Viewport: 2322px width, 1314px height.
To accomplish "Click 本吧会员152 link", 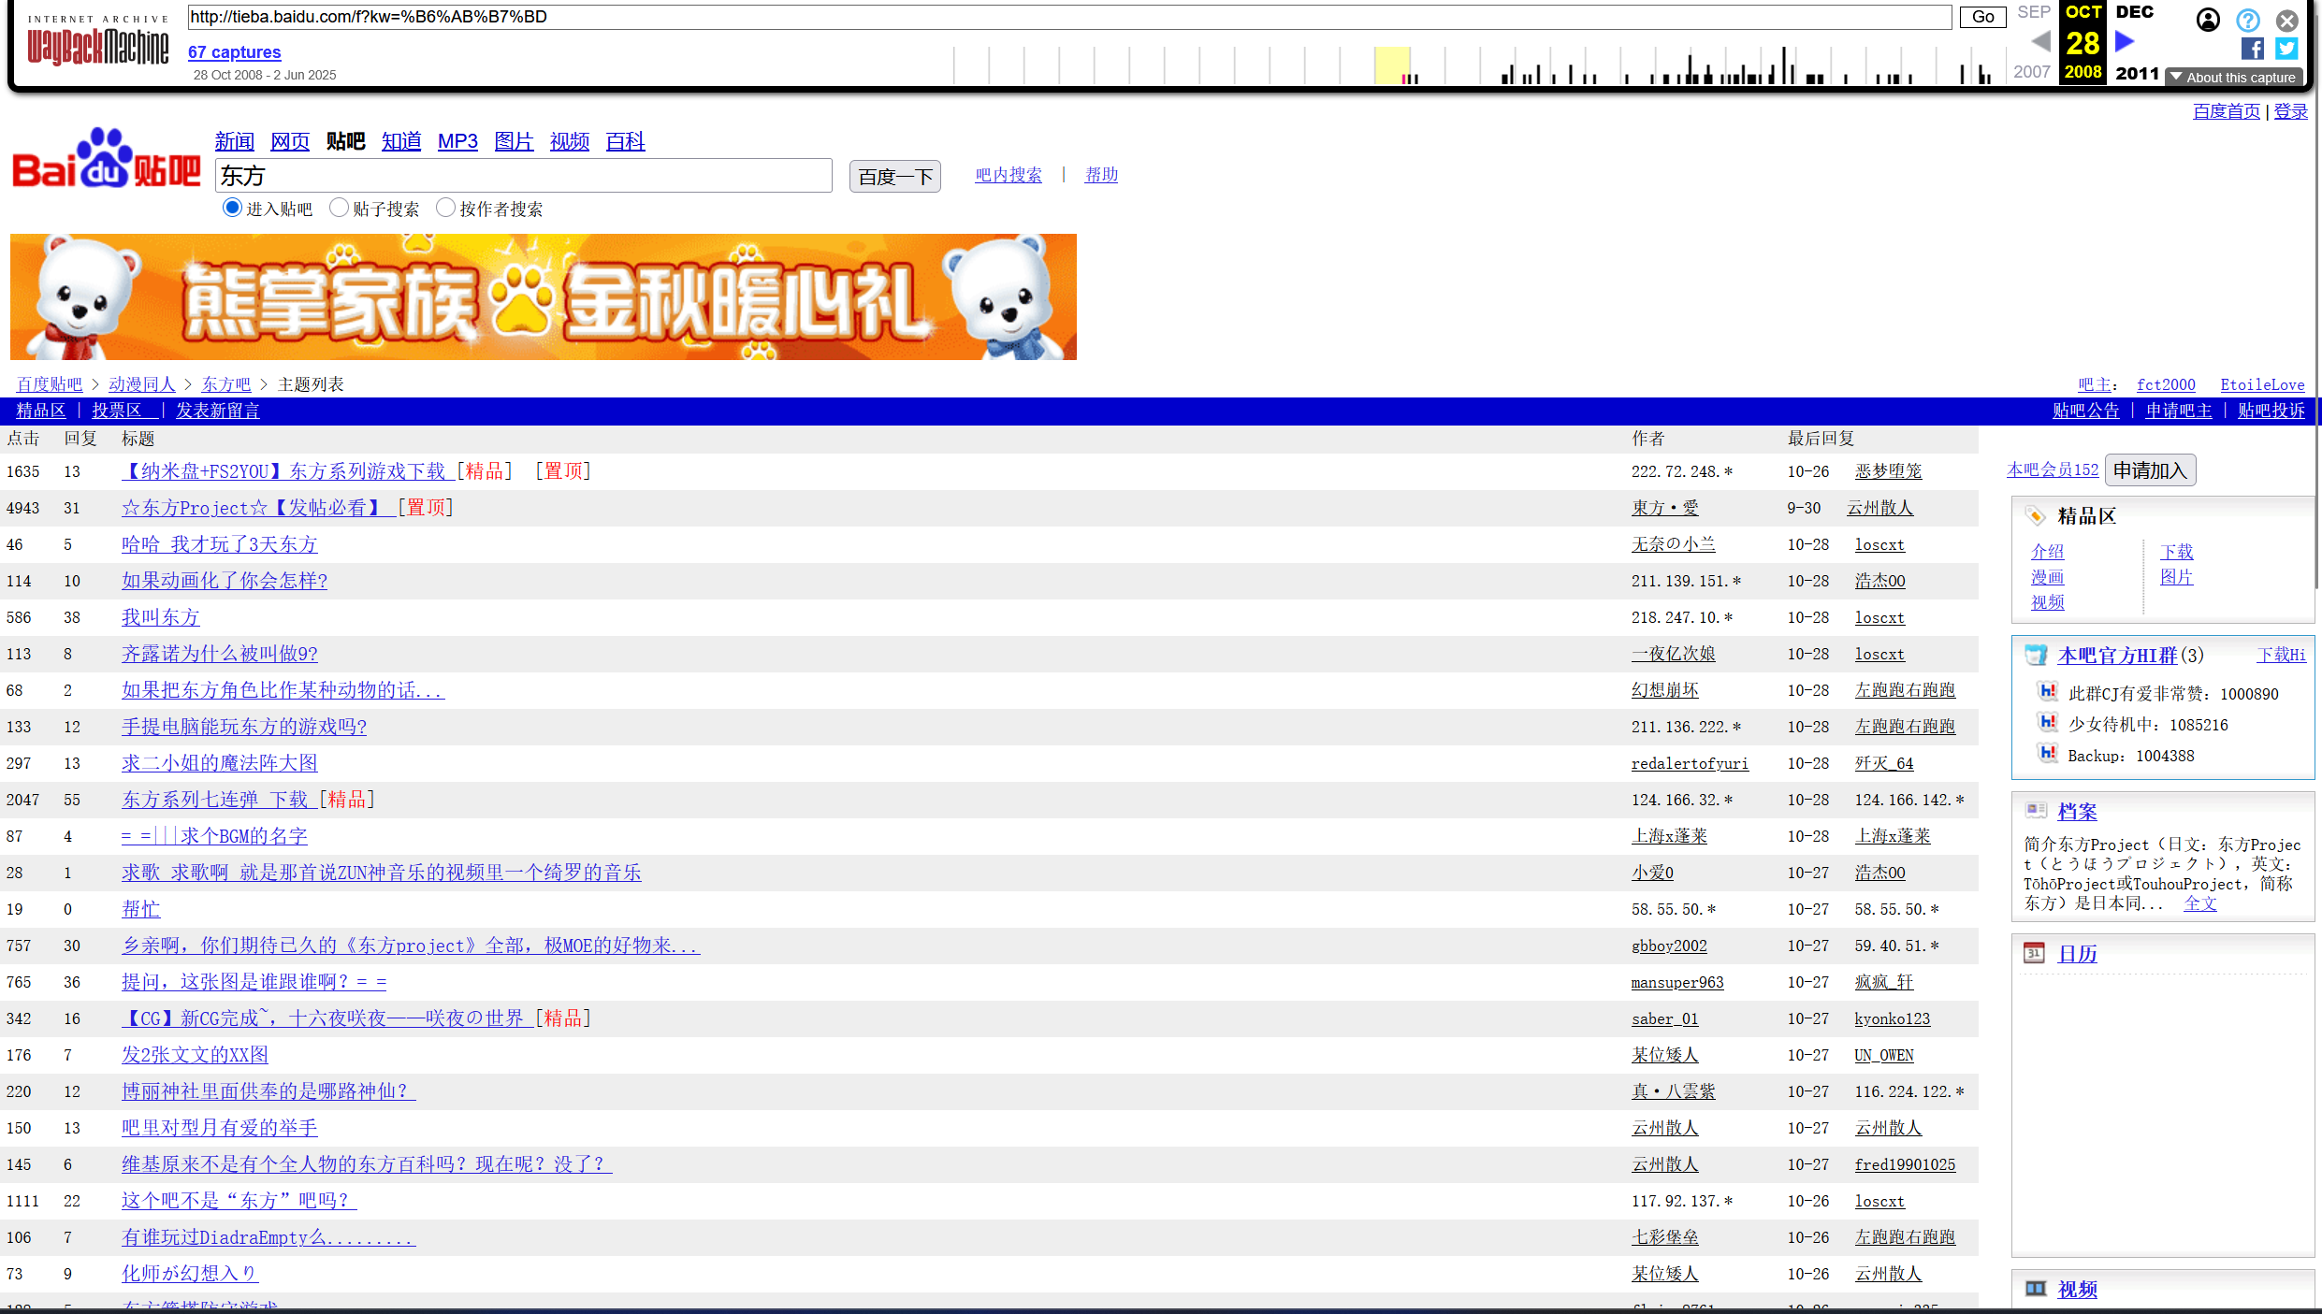I will pos(2053,469).
